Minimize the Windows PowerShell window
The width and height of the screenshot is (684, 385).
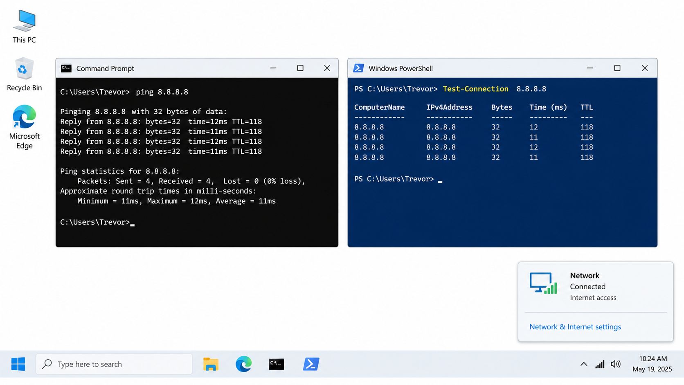(590, 68)
